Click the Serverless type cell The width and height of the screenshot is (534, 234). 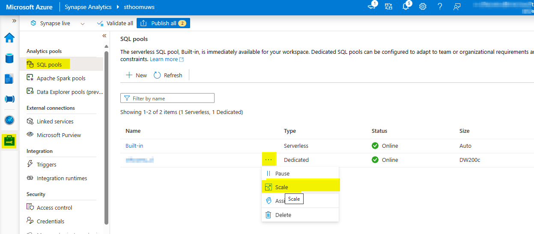[296, 146]
